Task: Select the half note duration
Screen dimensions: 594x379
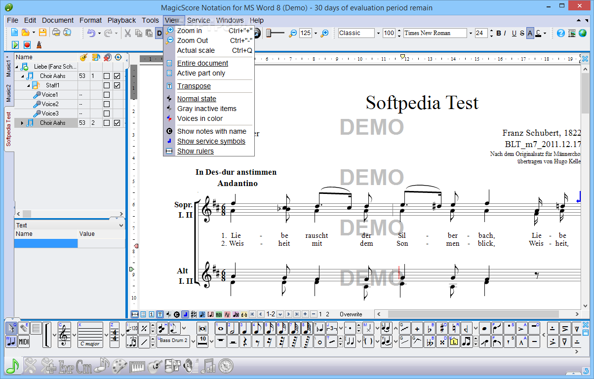Action: pos(233,328)
